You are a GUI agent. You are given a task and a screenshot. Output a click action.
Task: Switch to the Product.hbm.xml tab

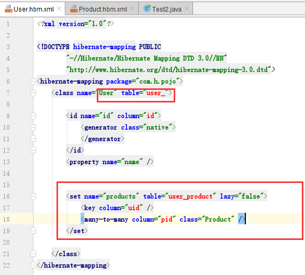tap(102, 9)
